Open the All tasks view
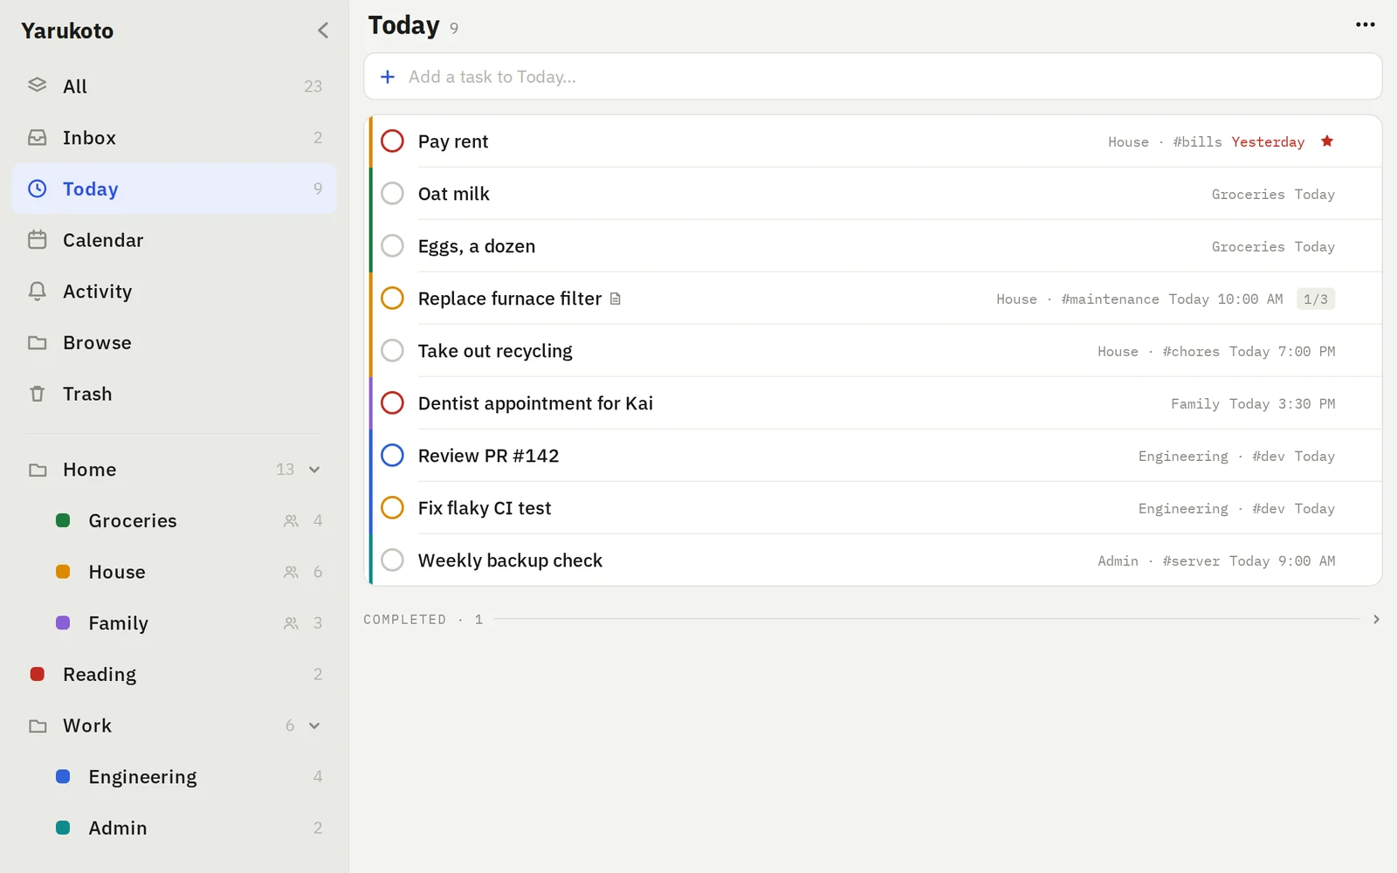The height and width of the screenshot is (873, 1397). pos(175,86)
